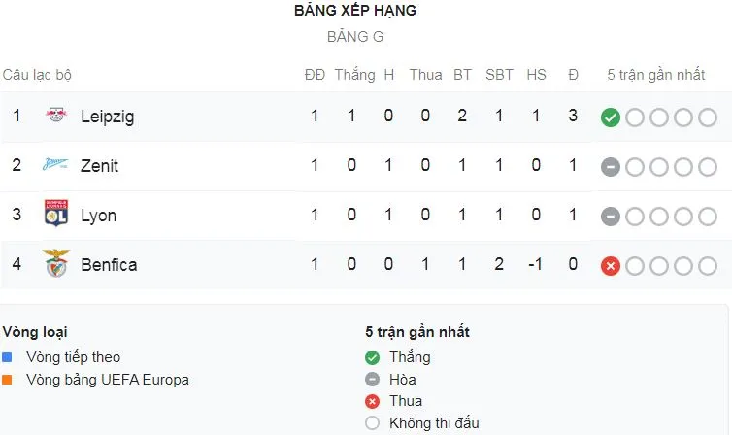The width and height of the screenshot is (732, 435).
Task: Click the Leipzig club logo
Action: click(56, 117)
